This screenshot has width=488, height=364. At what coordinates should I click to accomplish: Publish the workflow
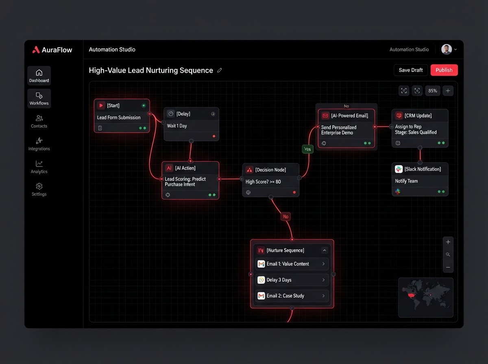pyautogui.click(x=444, y=70)
